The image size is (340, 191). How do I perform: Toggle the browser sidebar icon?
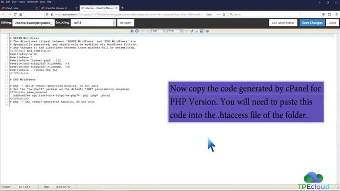point(329,14)
